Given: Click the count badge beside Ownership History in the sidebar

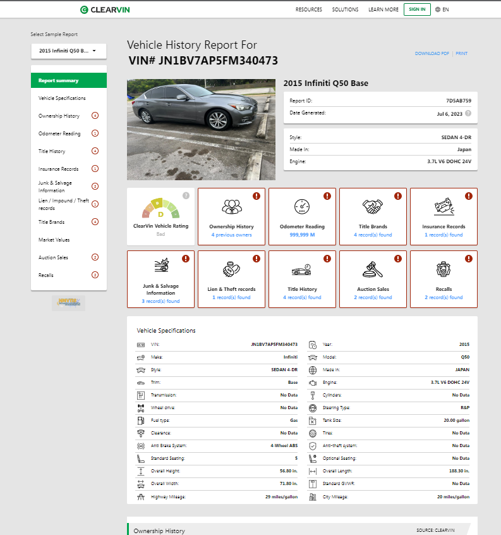Looking at the screenshot, I should (x=95, y=116).
